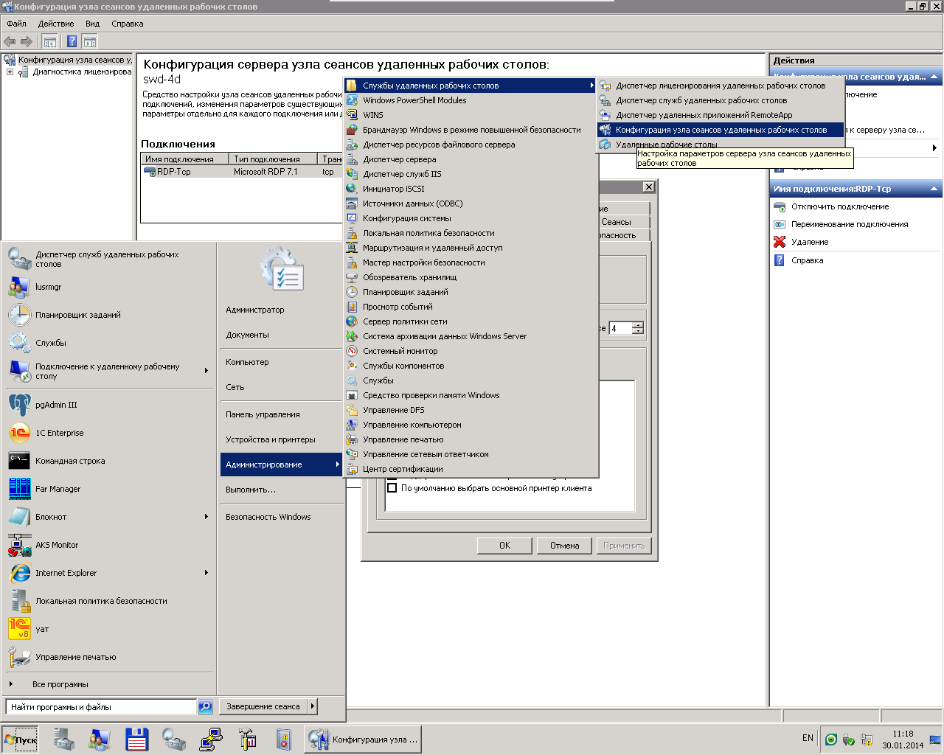Open the arrow next to Log off button

[313, 706]
